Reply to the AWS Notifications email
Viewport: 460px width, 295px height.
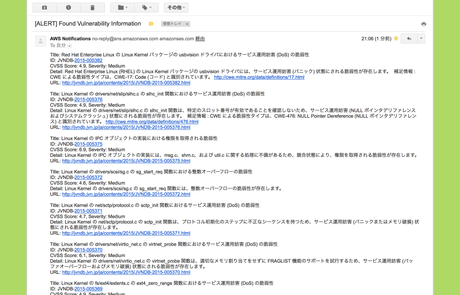[x=410, y=38]
